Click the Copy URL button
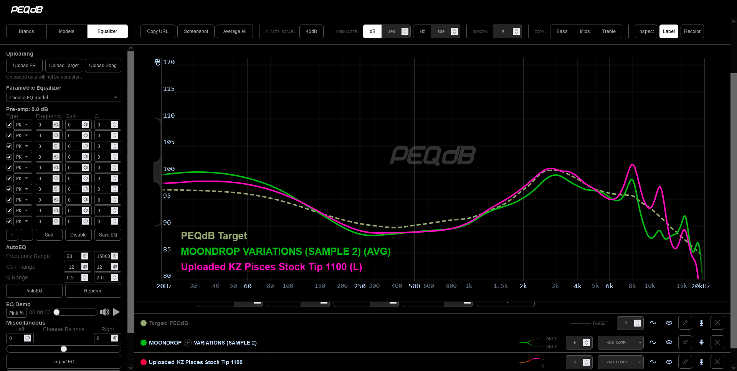This screenshot has width=737, height=371. click(158, 31)
